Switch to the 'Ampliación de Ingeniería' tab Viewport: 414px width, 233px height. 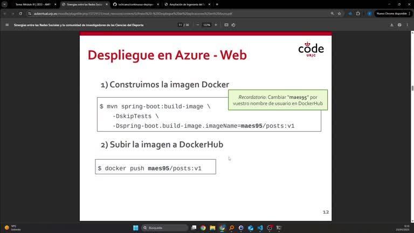coord(187,4)
